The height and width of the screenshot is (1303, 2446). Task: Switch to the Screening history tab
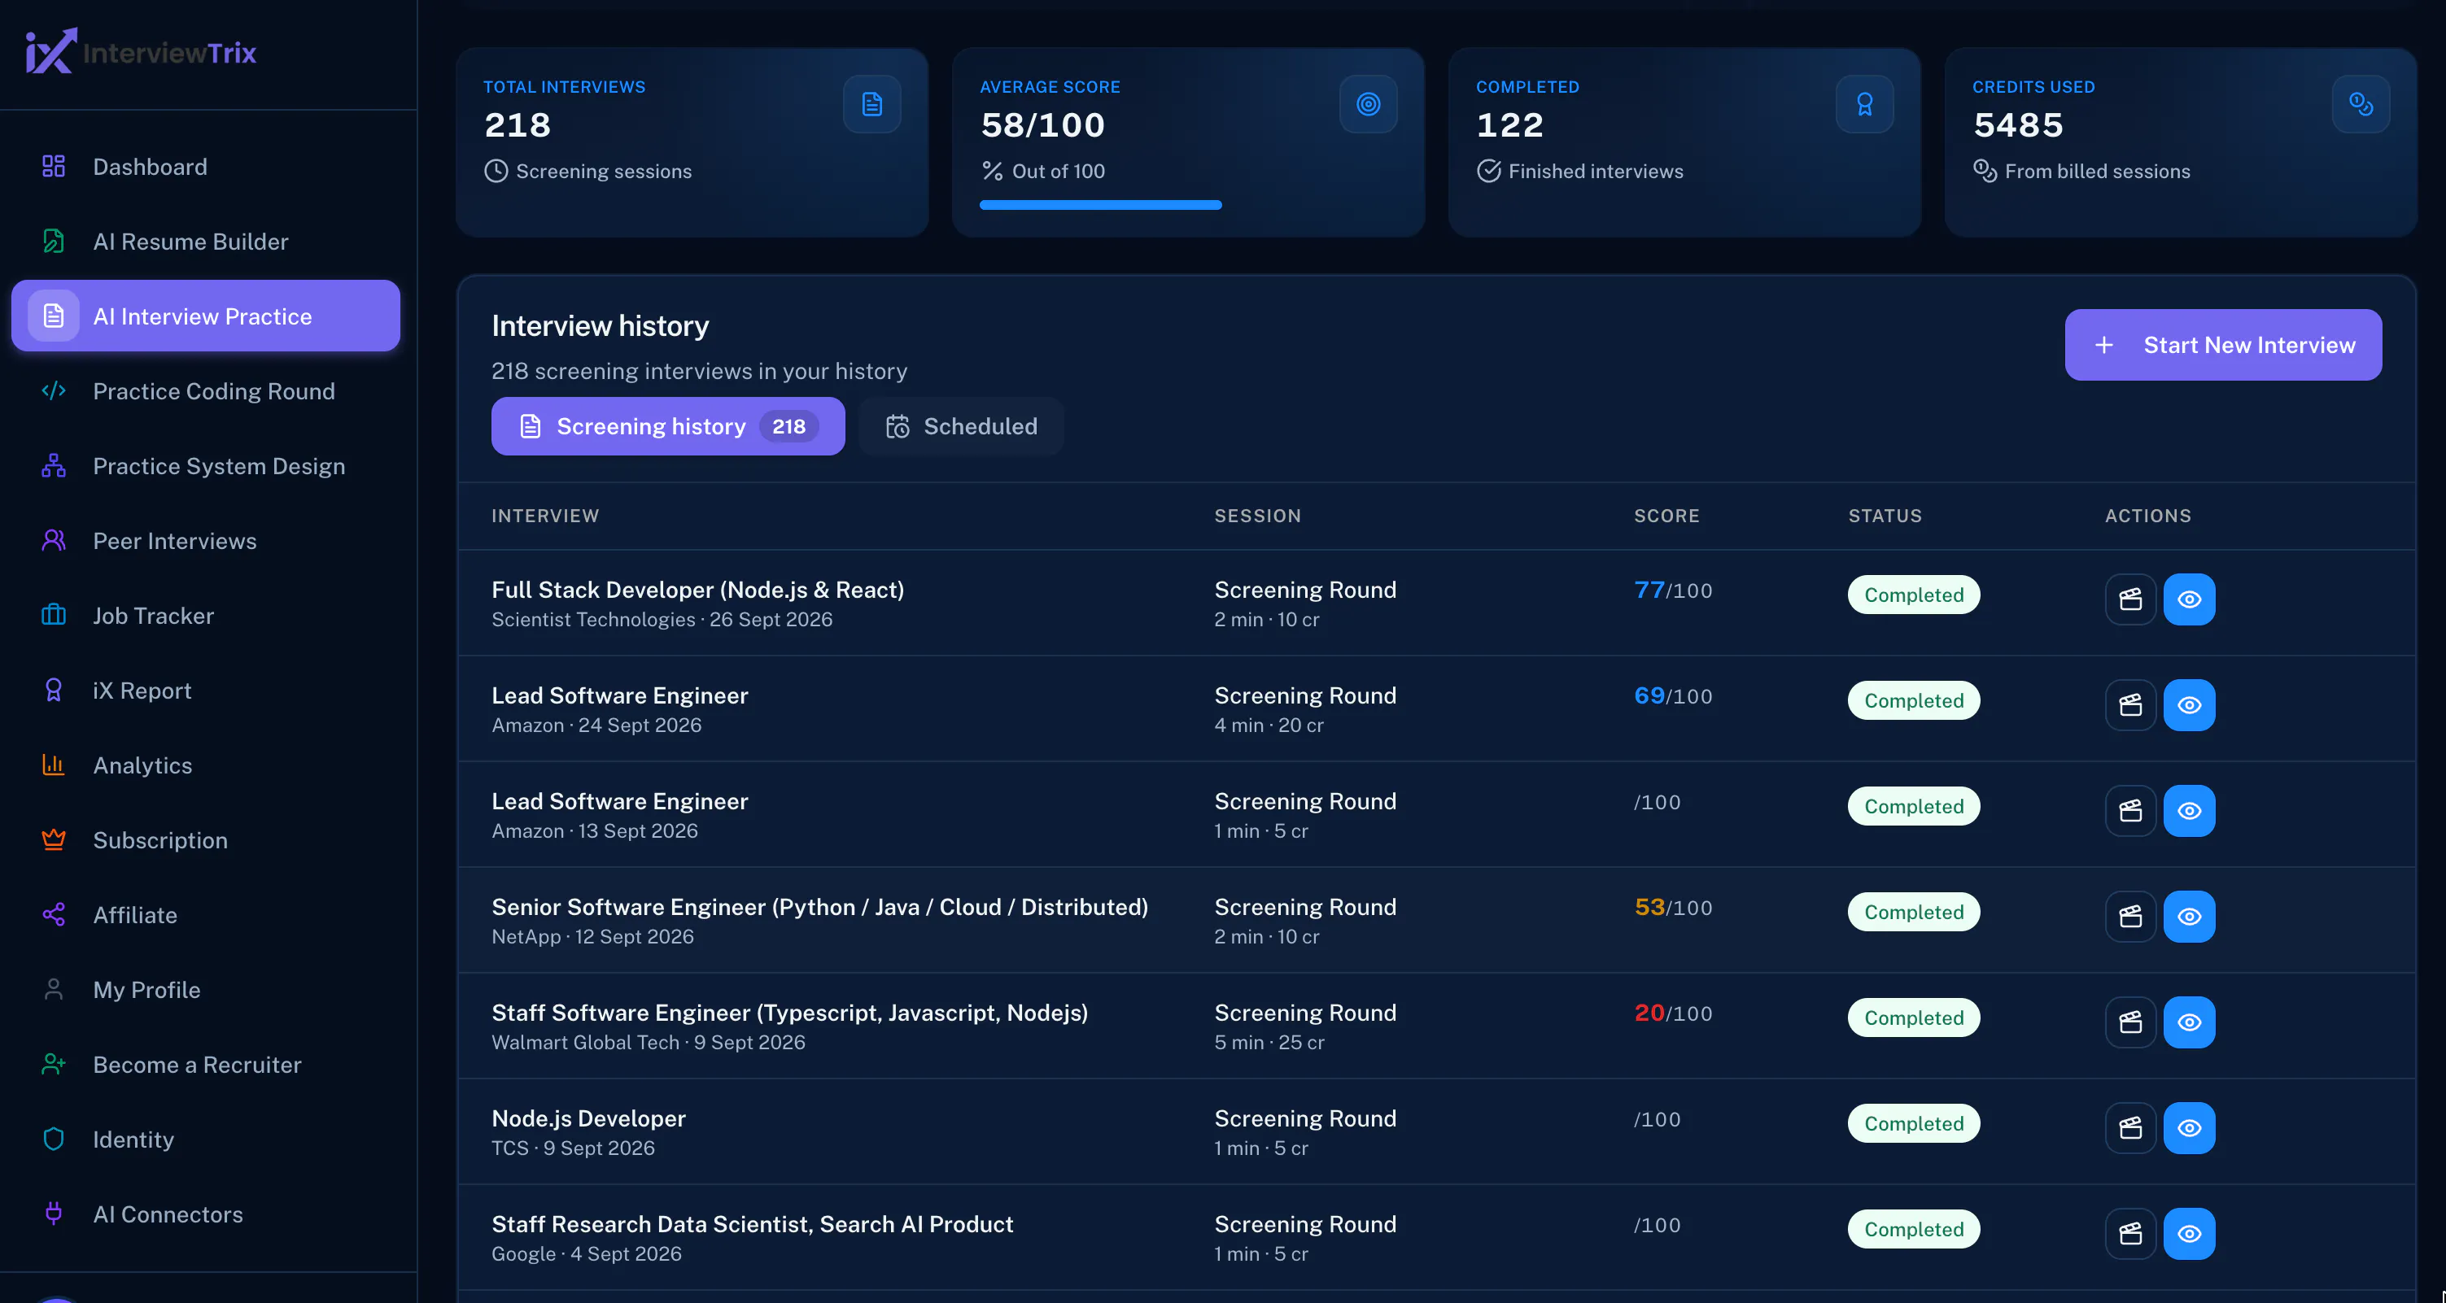667,426
